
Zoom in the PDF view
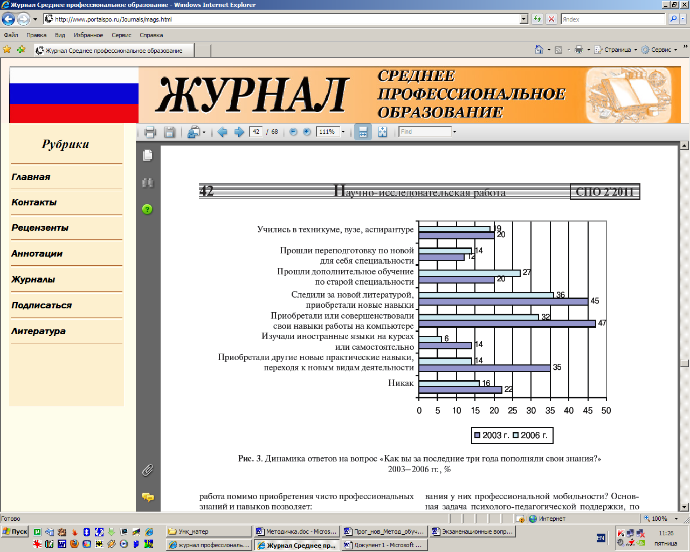[x=307, y=132]
